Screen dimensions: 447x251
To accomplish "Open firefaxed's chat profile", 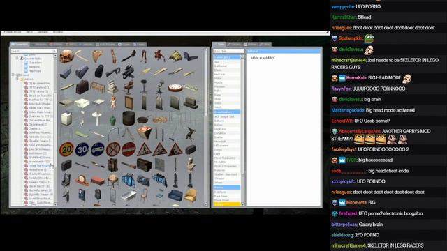I will click(348, 213).
